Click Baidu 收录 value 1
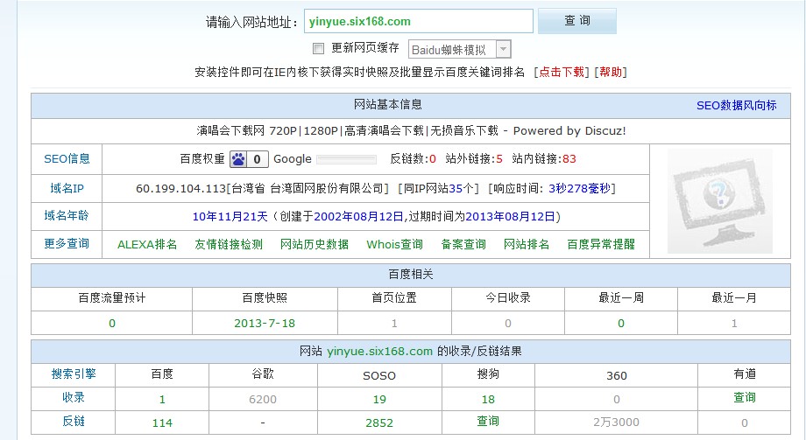The width and height of the screenshot is (806, 440). 162,400
